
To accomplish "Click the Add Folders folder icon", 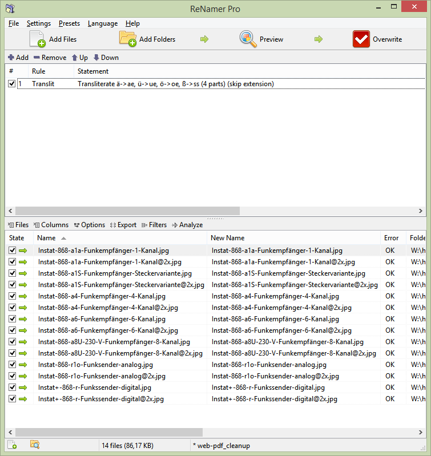I will [128, 39].
